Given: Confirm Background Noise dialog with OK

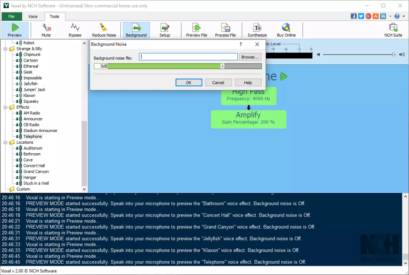Looking at the screenshot, I should tap(189, 82).
